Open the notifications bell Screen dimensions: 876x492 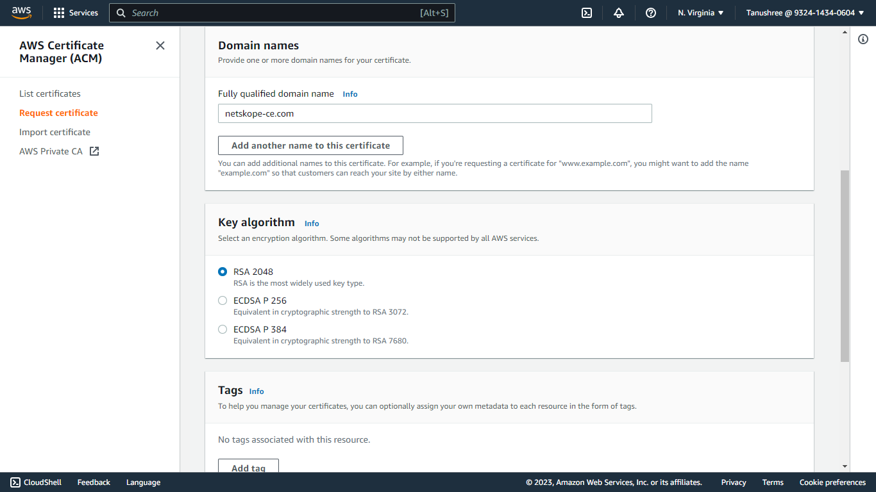click(618, 13)
